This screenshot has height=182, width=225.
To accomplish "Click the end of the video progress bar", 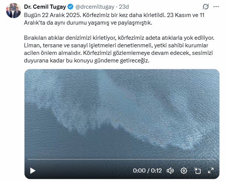I will (x=216, y=159).
